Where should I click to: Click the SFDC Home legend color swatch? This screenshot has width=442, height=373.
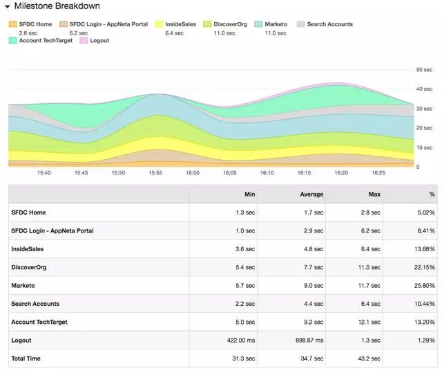point(12,24)
